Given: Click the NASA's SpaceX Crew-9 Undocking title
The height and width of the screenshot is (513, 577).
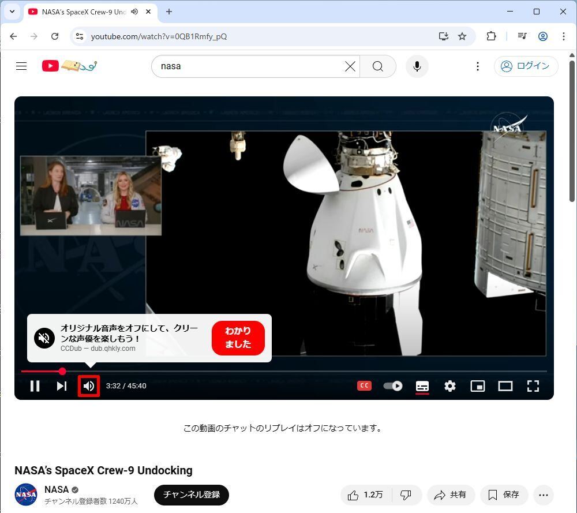Looking at the screenshot, I should click(x=103, y=470).
